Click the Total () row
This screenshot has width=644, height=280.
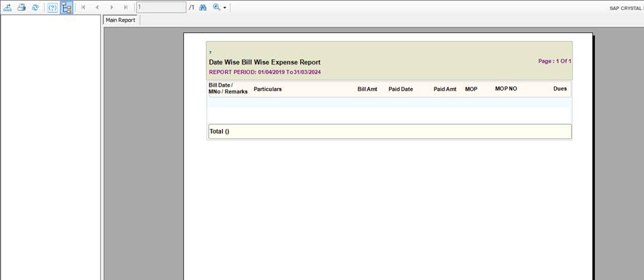click(389, 132)
